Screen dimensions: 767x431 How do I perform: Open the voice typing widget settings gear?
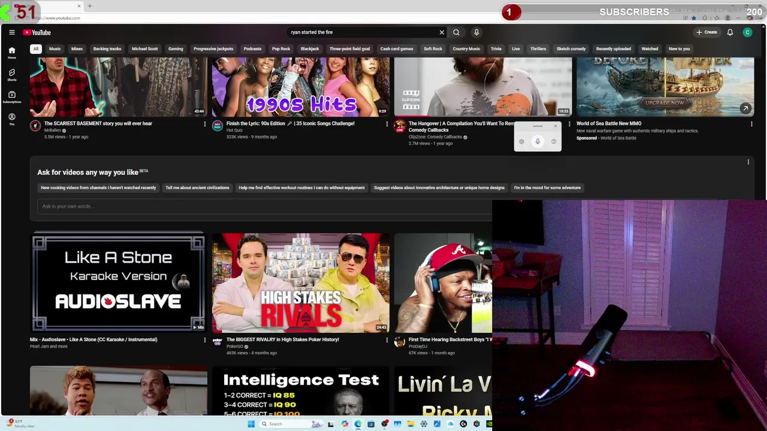pyautogui.click(x=521, y=142)
